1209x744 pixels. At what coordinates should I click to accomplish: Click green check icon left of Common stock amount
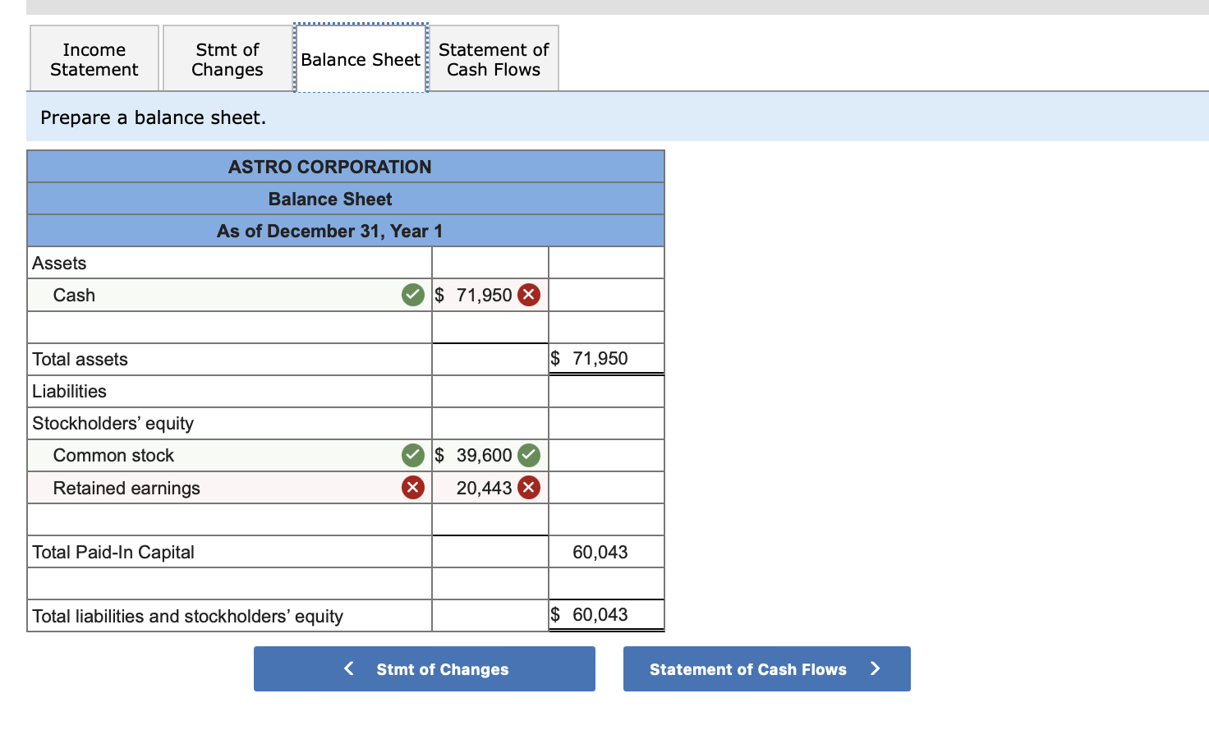click(x=413, y=455)
